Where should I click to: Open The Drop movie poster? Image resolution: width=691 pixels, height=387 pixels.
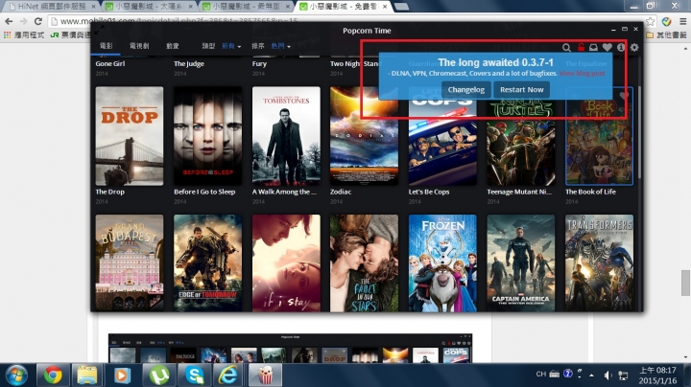[130, 136]
